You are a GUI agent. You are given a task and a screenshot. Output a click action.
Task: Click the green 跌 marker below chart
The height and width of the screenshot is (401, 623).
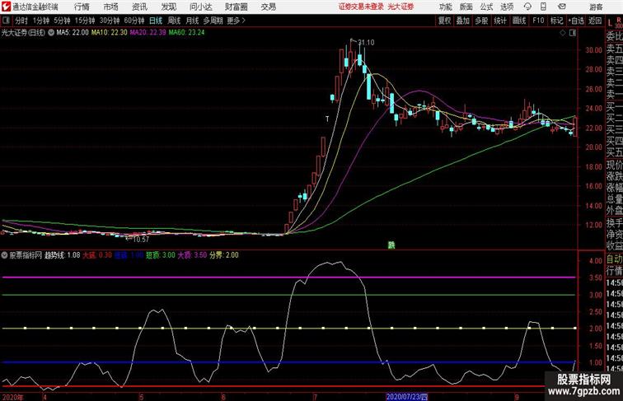[391, 245]
